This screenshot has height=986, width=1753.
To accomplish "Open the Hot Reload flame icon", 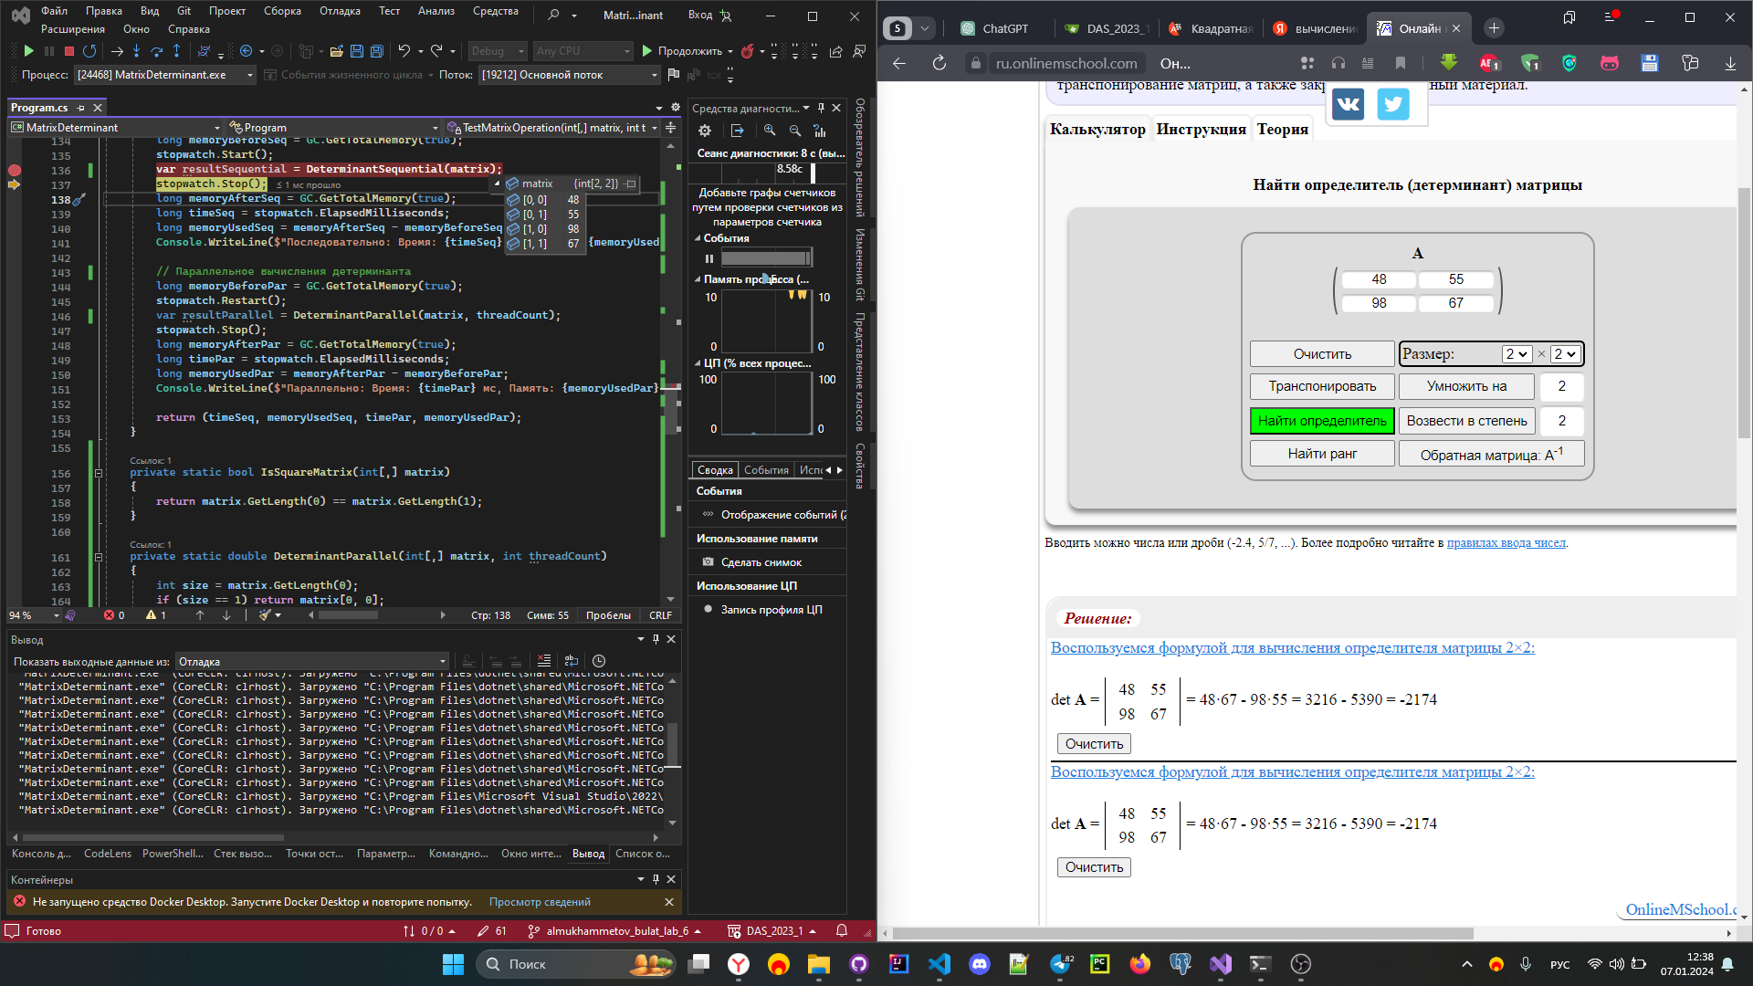I will coord(748,51).
